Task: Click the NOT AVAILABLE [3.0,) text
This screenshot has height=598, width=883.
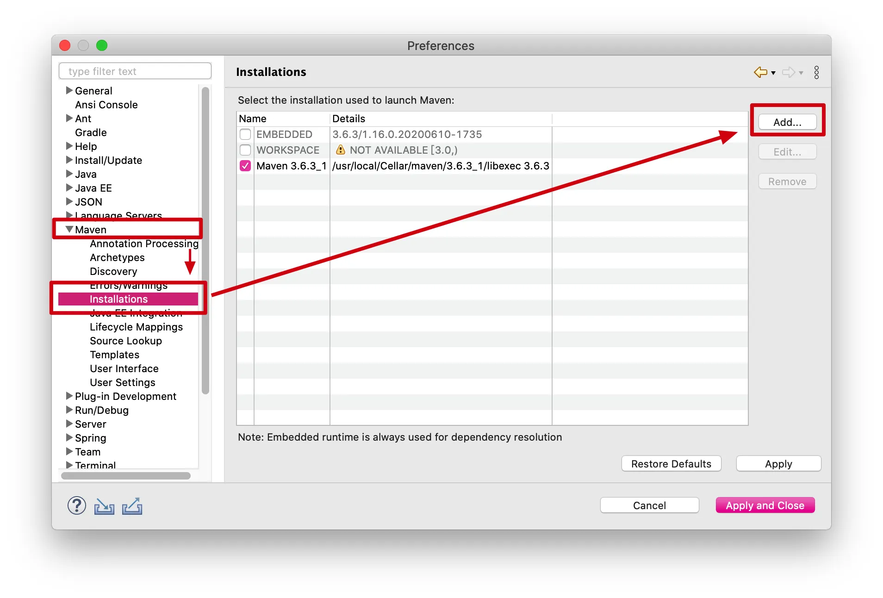Action: point(404,150)
